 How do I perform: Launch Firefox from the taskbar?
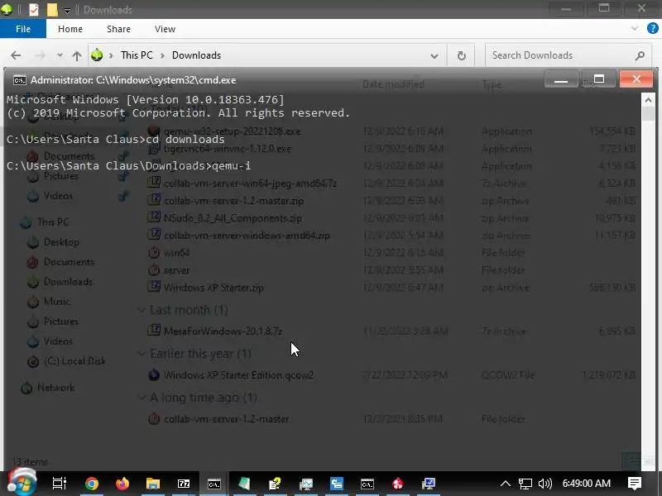tap(122, 484)
